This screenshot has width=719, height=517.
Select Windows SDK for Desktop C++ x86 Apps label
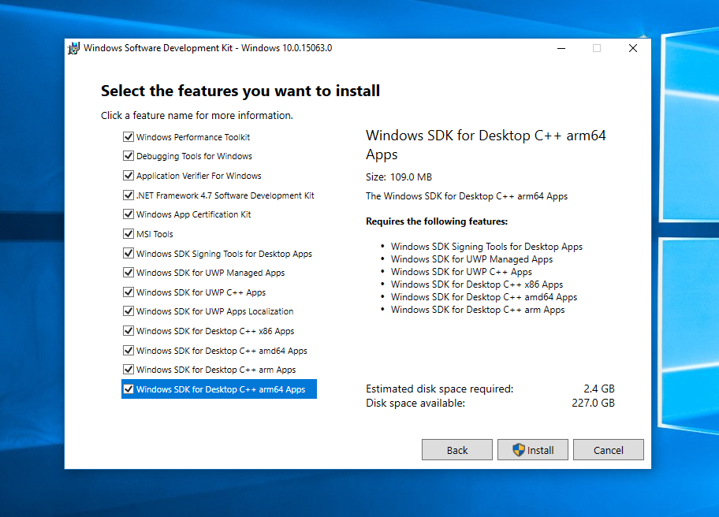point(214,331)
